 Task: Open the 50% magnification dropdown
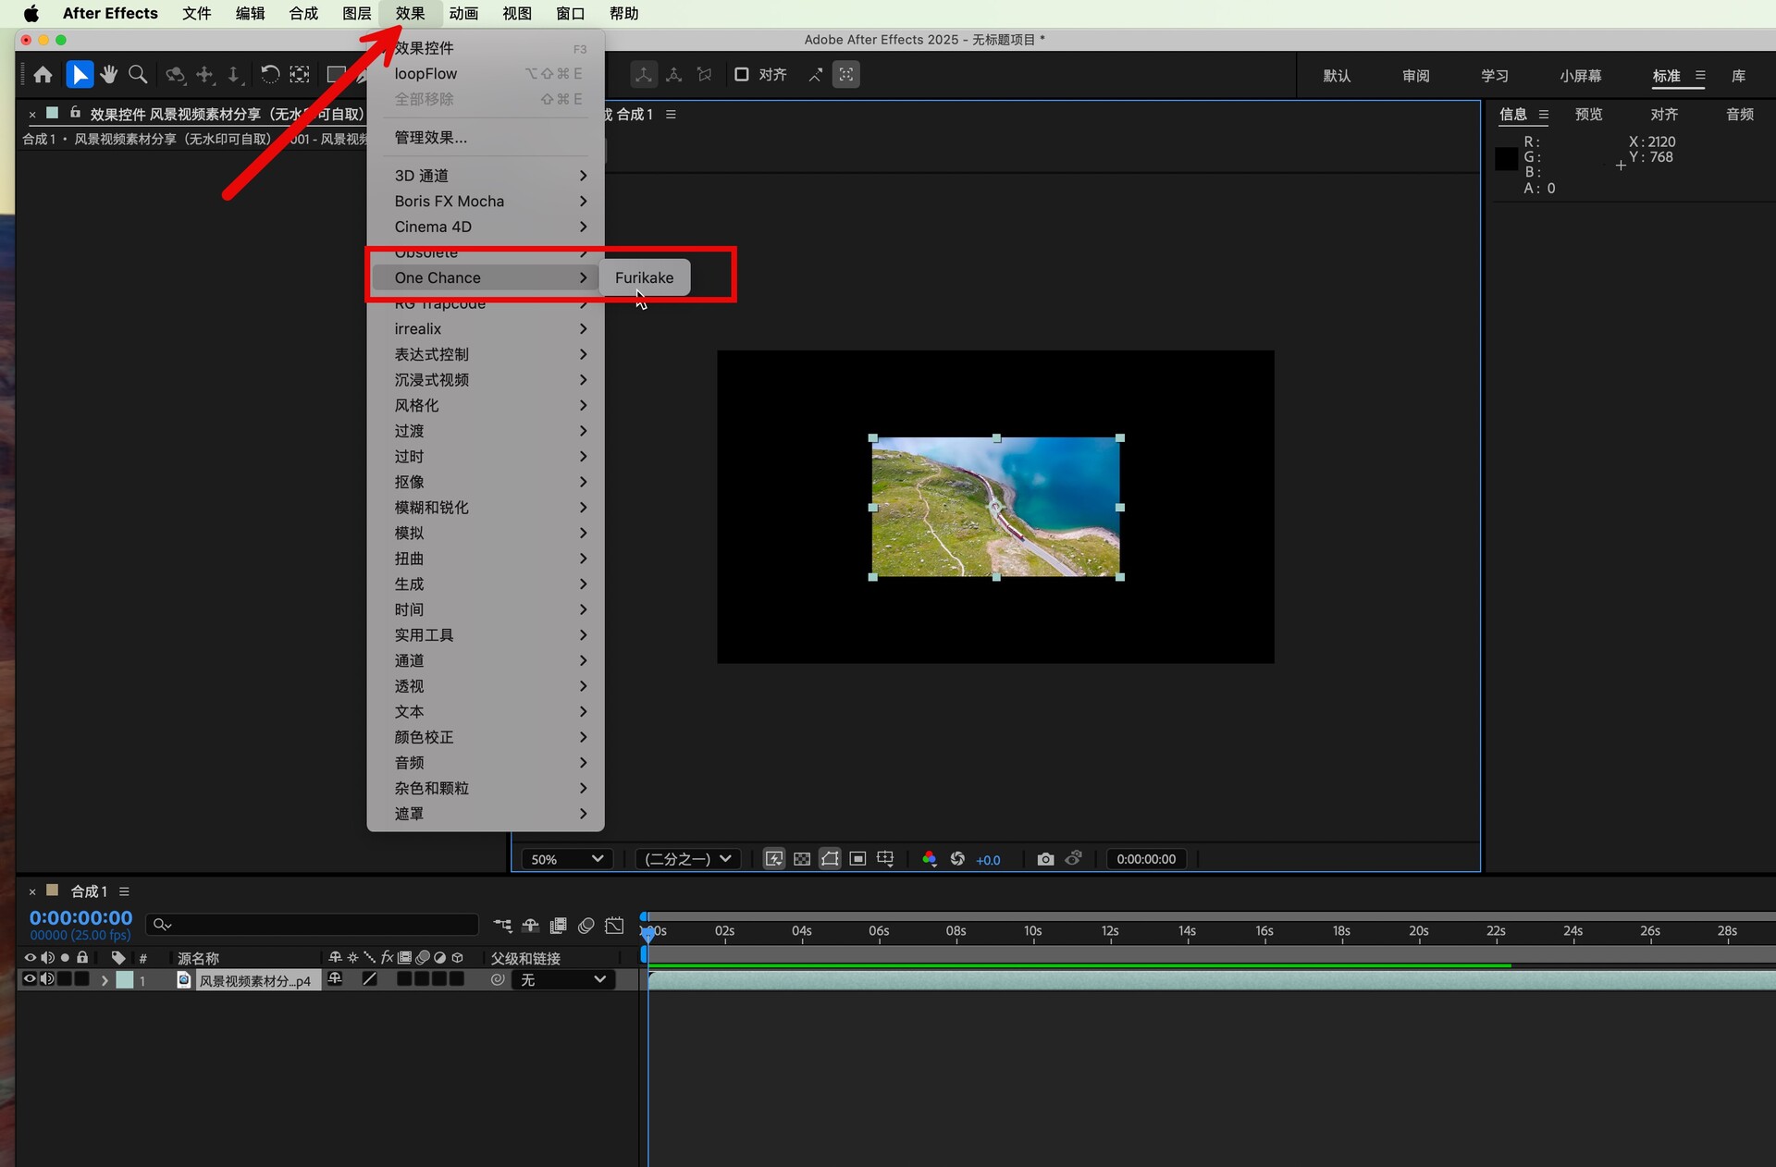coord(567,859)
